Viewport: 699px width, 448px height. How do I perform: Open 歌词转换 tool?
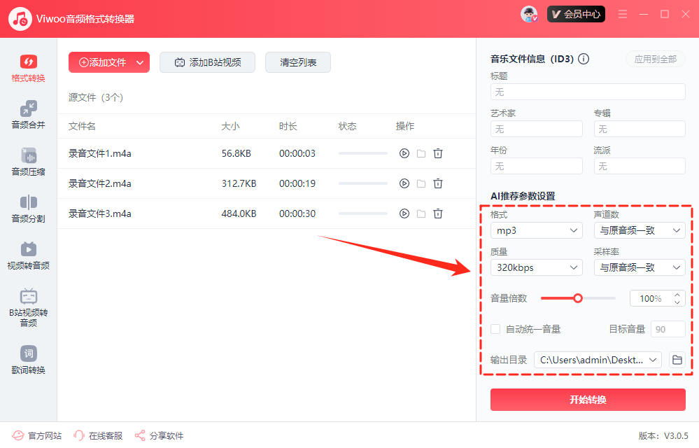coord(28,360)
